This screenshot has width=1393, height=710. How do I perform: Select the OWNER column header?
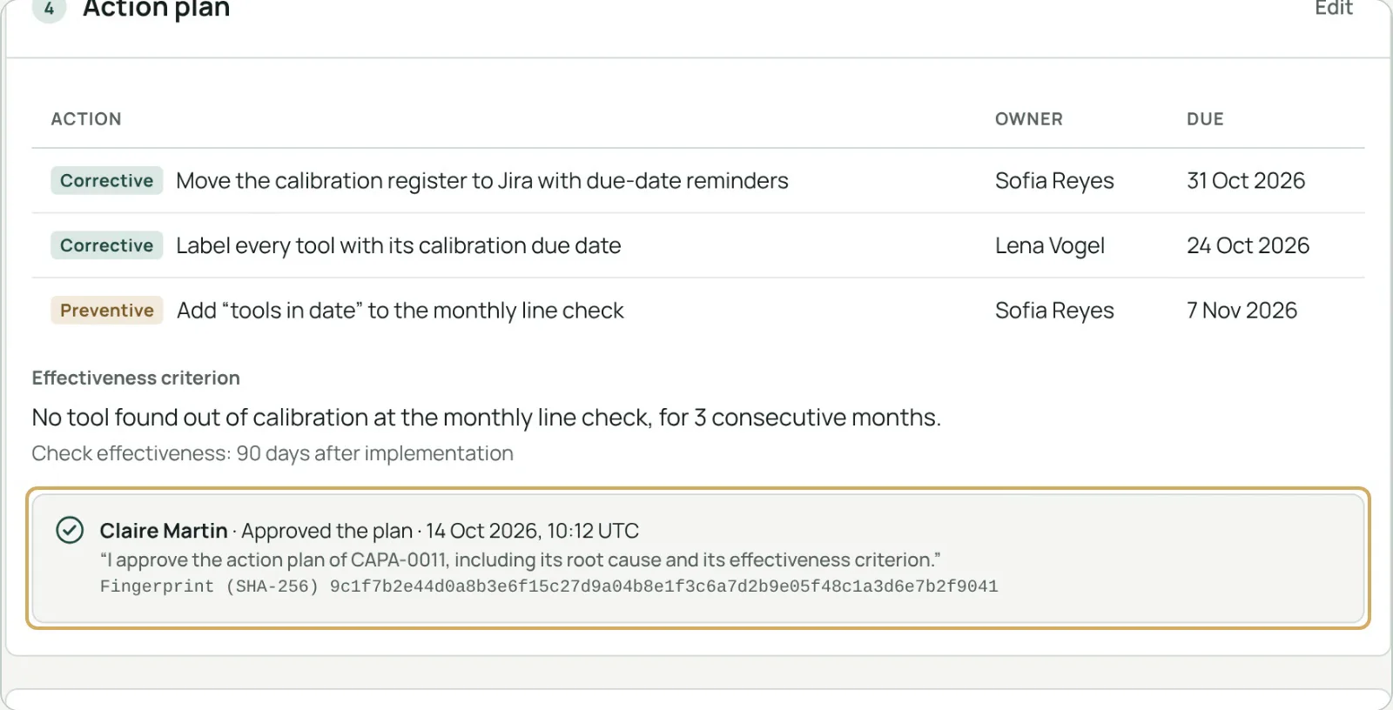click(x=1029, y=119)
